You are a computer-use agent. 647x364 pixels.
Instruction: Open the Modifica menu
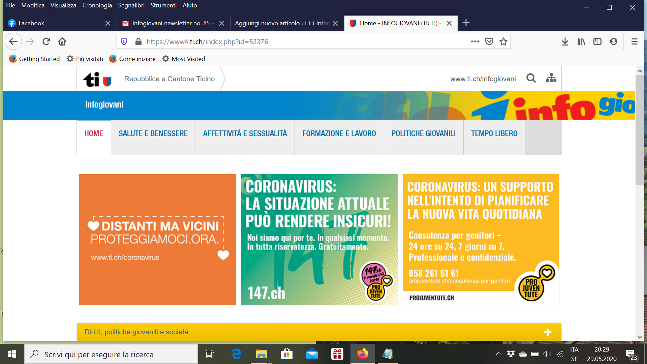tap(33, 5)
